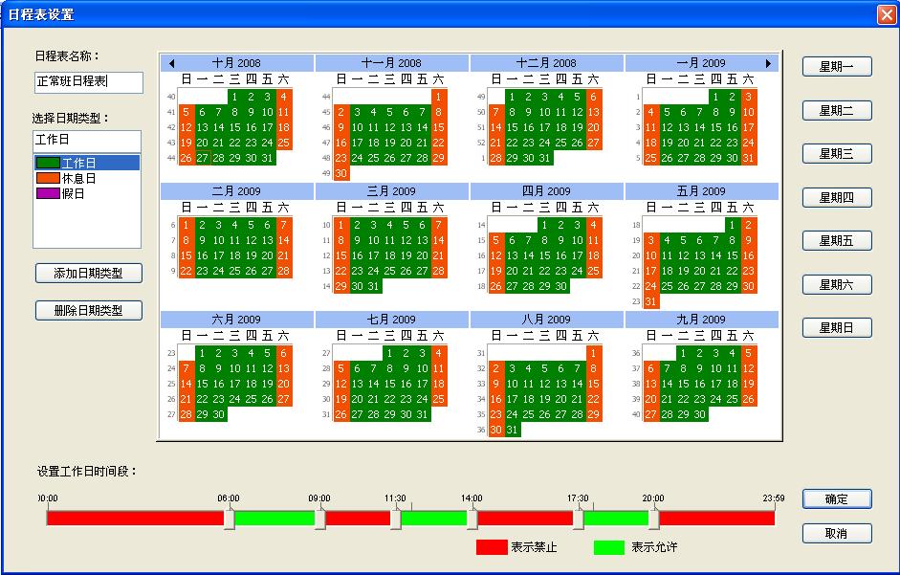
Task: Click the 十二月 2008 month header
Action: click(x=546, y=63)
